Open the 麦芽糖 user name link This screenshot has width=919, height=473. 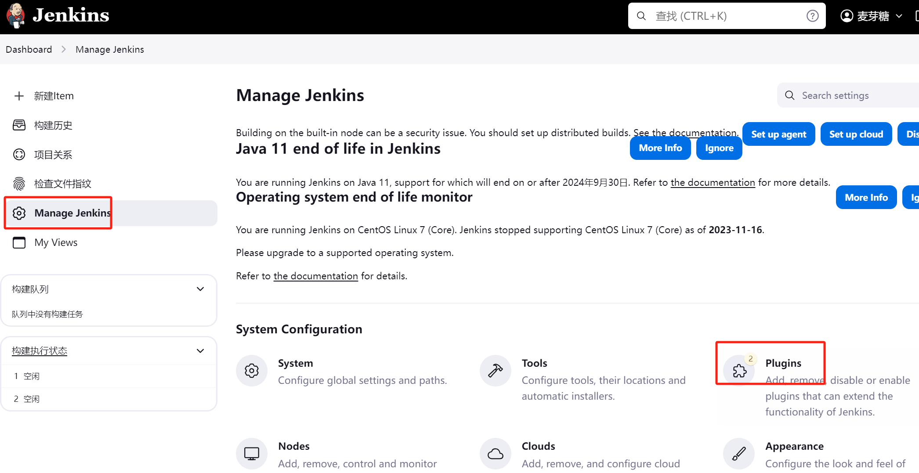[x=873, y=16]
